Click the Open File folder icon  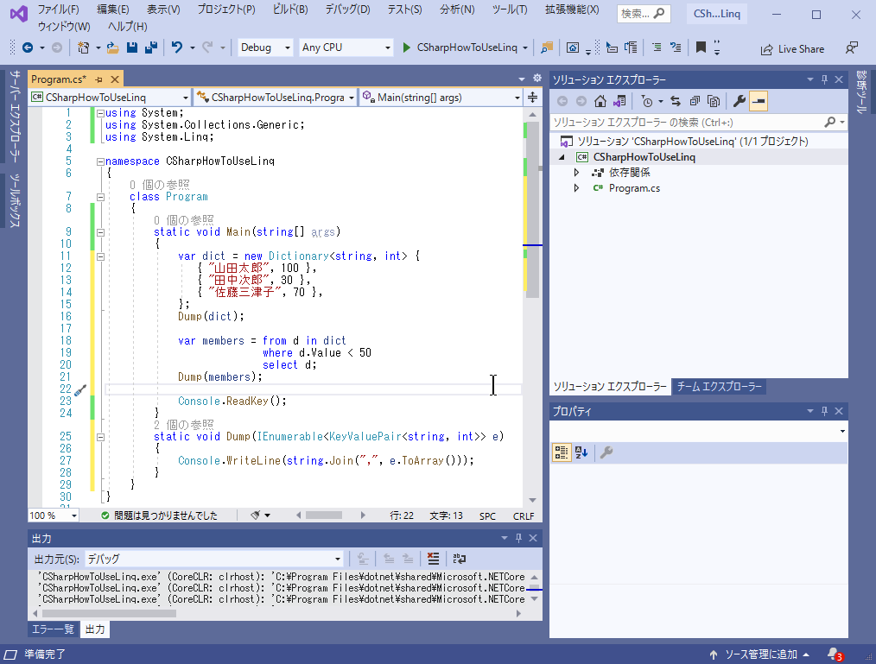point(113,48)
